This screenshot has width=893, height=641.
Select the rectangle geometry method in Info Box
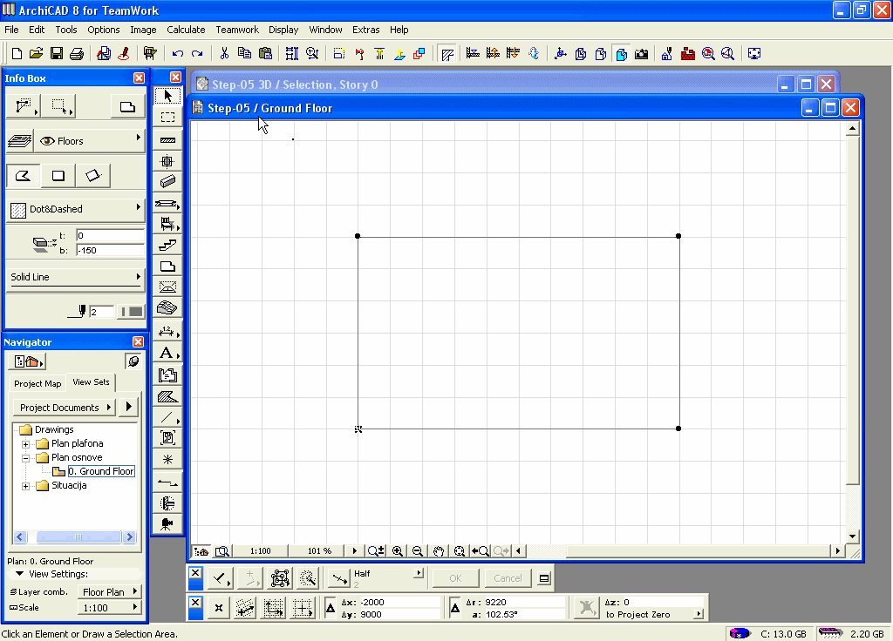click(58, 176)
